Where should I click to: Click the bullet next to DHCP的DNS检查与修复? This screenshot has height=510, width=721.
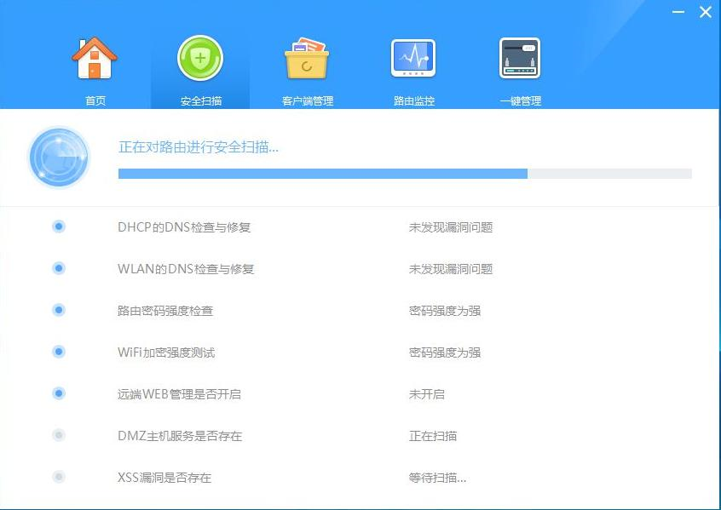click(59, 226)
